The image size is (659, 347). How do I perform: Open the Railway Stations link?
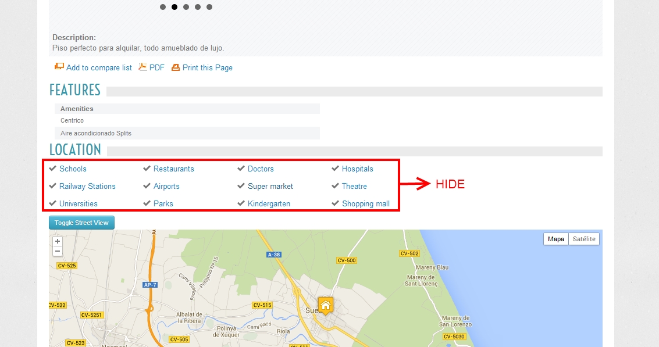coord(87,186)
